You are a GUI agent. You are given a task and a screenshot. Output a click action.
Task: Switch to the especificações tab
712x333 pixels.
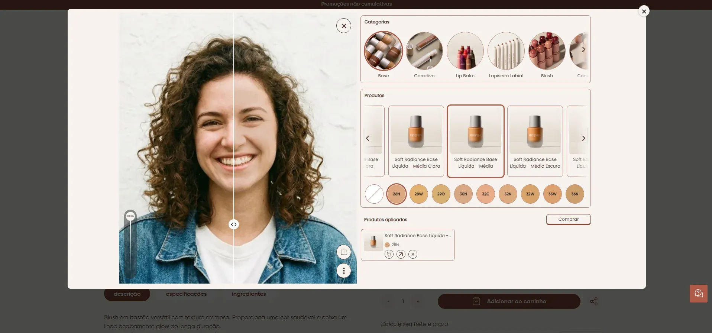pos(186,294)
